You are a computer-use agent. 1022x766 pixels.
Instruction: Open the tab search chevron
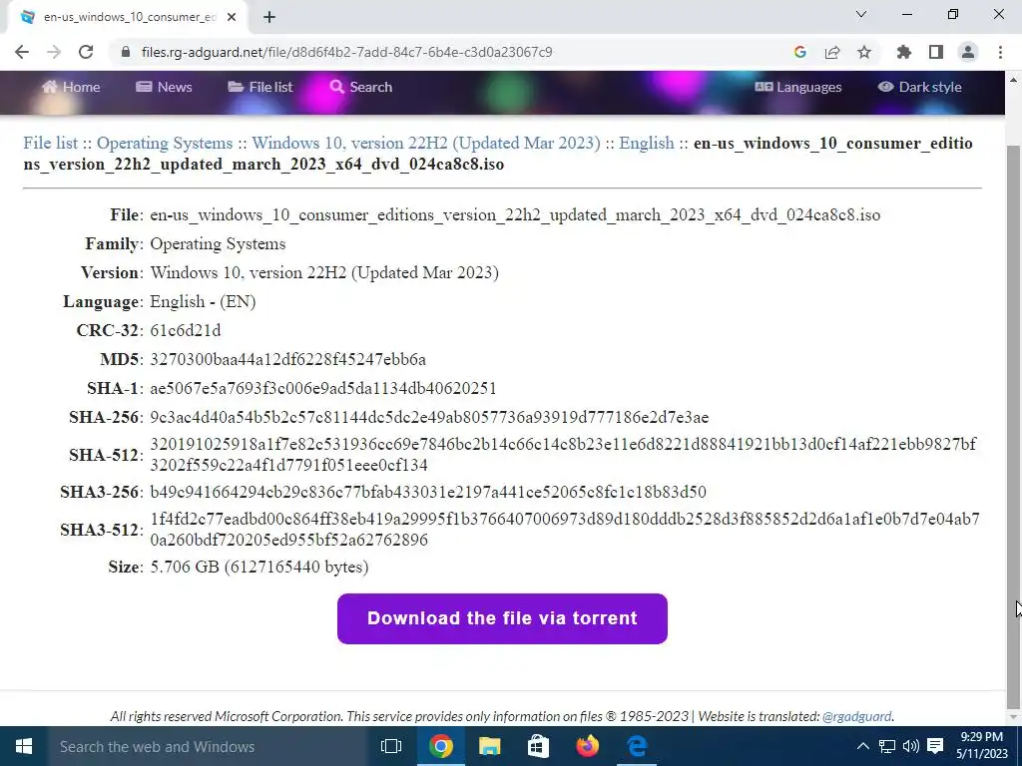tap(861, 14)
